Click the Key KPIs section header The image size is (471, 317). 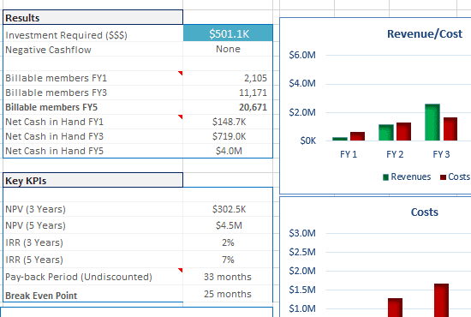(92, 180)
